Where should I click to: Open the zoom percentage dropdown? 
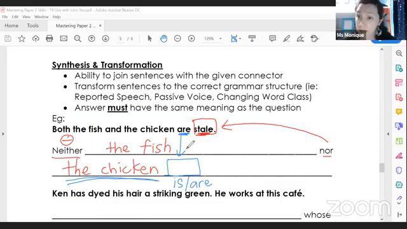[221, 39]
